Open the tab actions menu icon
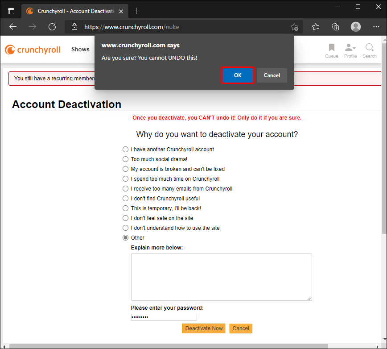387x349 pixels. 11,11
